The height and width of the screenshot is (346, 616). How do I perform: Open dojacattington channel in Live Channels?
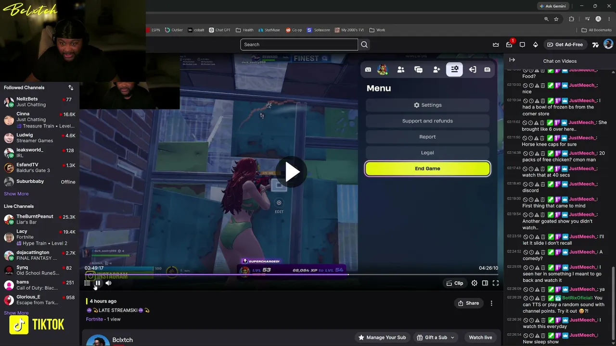39,255
